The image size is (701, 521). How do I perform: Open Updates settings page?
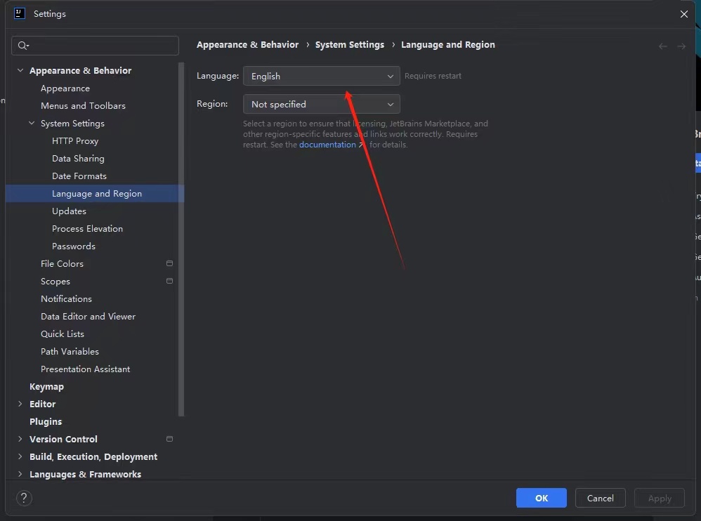click(x=69, y=211)
